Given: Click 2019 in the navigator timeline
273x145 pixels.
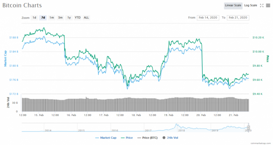Looking at the screenshot, I should pos(215,130).
